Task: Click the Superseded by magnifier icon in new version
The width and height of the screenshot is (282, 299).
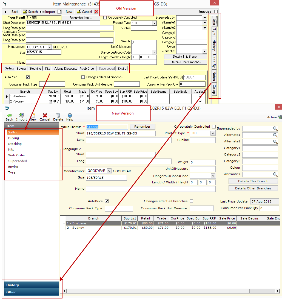Action: click(275, 128)
